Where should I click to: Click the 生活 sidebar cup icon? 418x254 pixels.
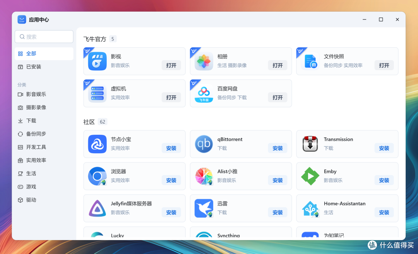(20, 173)
